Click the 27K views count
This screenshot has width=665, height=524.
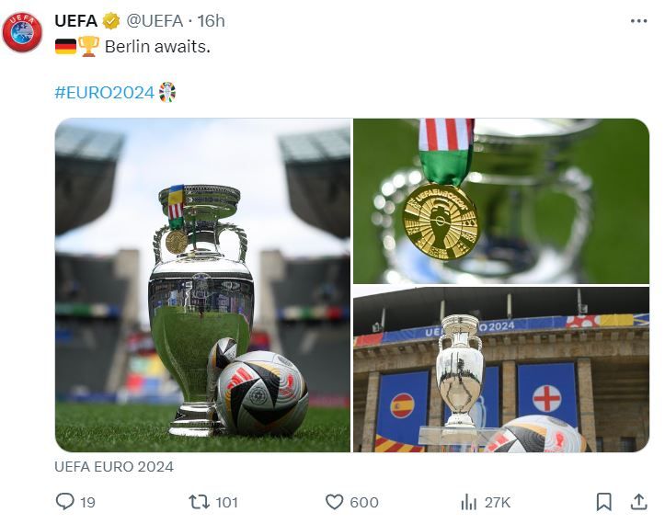(x=497, y=502)
